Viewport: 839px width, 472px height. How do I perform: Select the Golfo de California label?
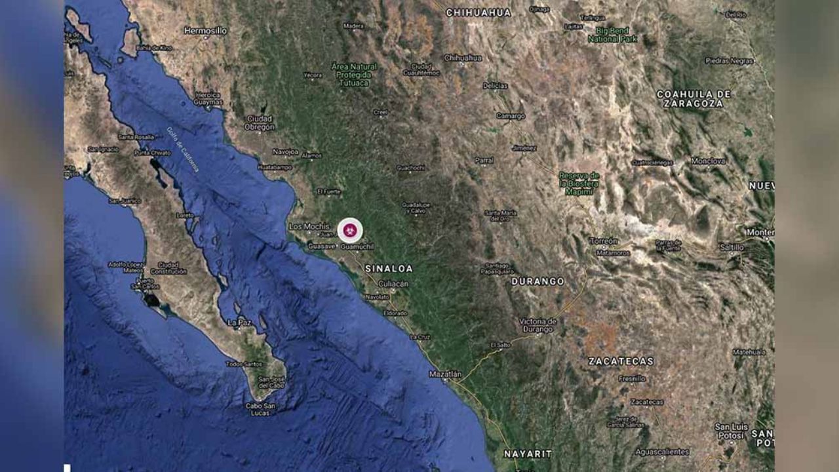tap(183, 149)
